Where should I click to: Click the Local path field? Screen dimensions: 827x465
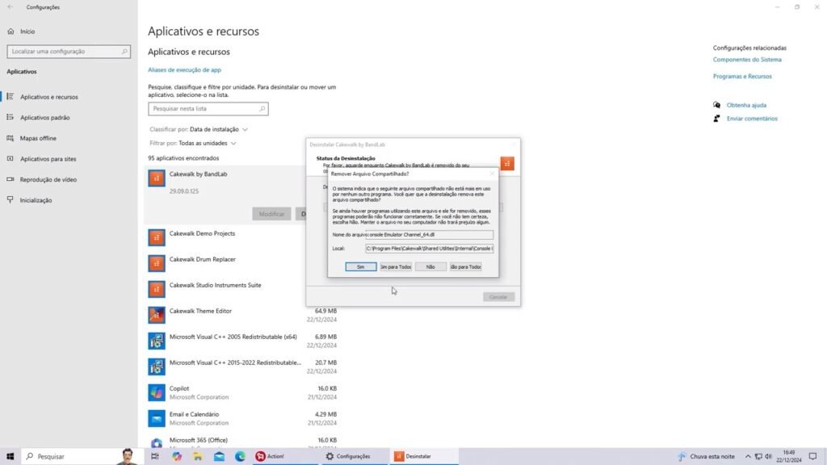point(430,249)
